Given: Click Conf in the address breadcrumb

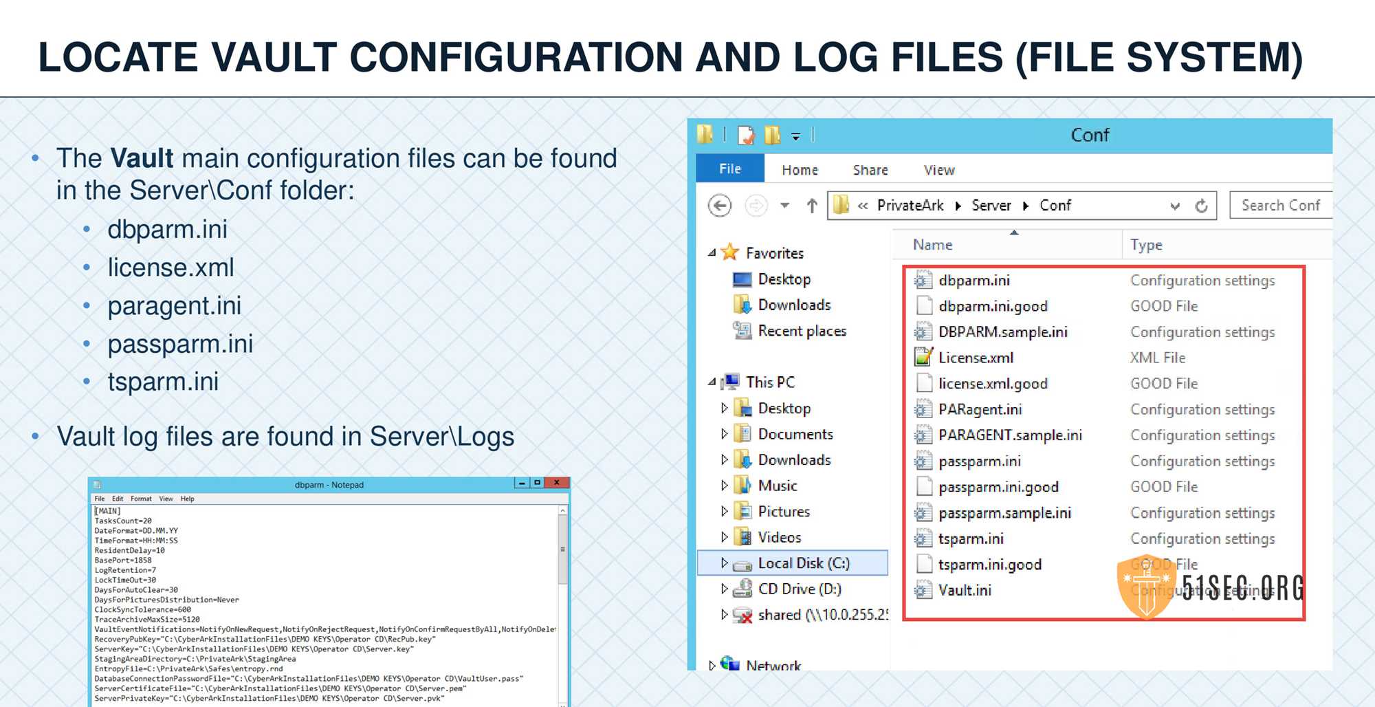Looking at the screenshot, I should tap(1055, 206).
